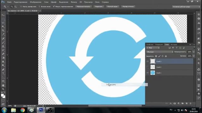
Task: Create a new layer group
Action: pyautogui.click(x=182, y=104)
